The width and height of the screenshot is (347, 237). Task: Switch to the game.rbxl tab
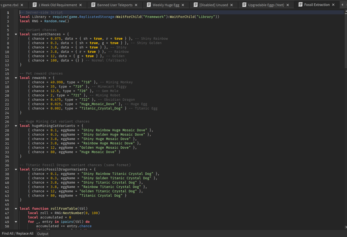coord(10,5)
